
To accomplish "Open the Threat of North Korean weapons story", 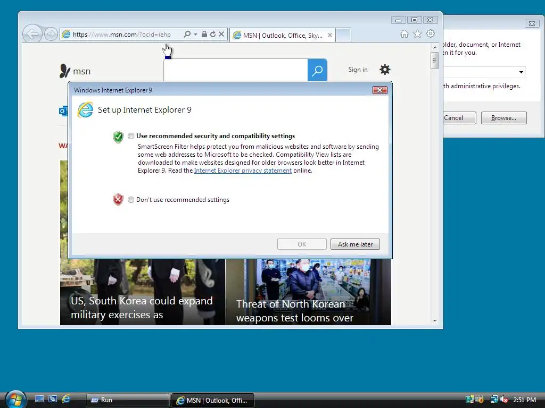I will point(295,311).
